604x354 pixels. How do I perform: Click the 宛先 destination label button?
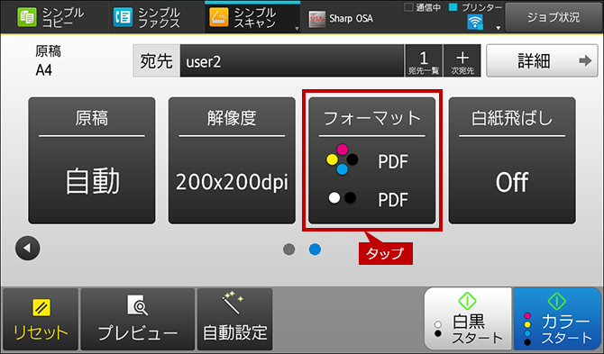click(156, 60)
